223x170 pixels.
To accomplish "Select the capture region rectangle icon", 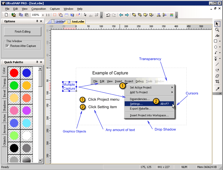I will coord(55,15).
